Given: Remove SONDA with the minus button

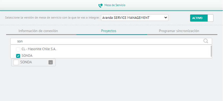Looking at the screenshot, I should point(51,62).
